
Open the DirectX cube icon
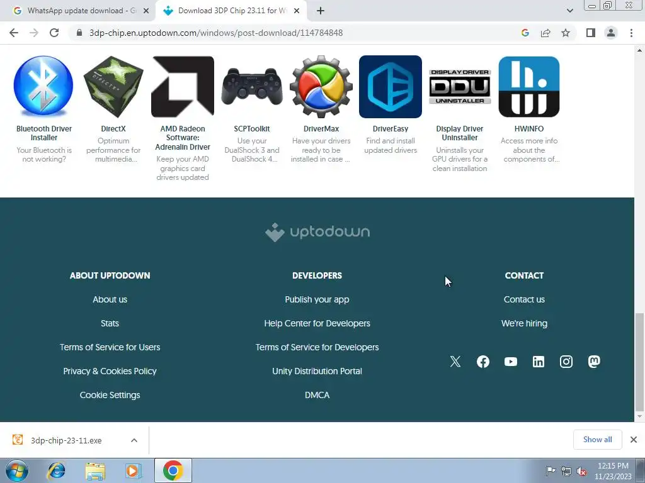click(113, 86)
